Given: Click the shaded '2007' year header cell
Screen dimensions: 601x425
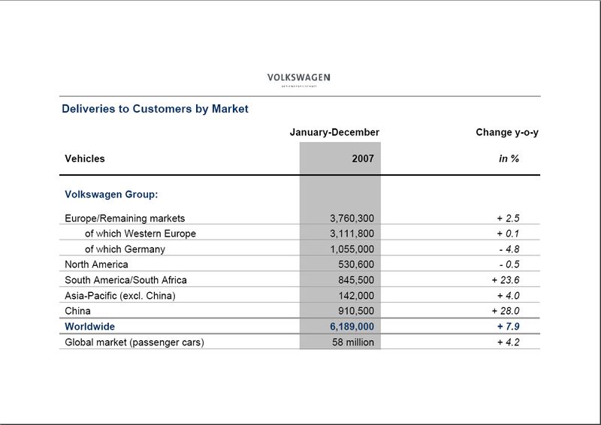Looking at the screenshot, I should tap(362, 158).
